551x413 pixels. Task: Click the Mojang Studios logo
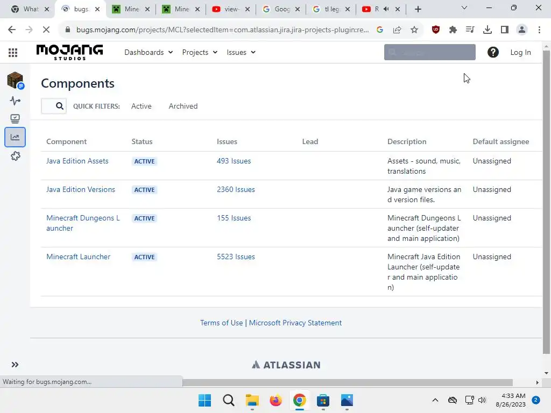coord(69,52)
